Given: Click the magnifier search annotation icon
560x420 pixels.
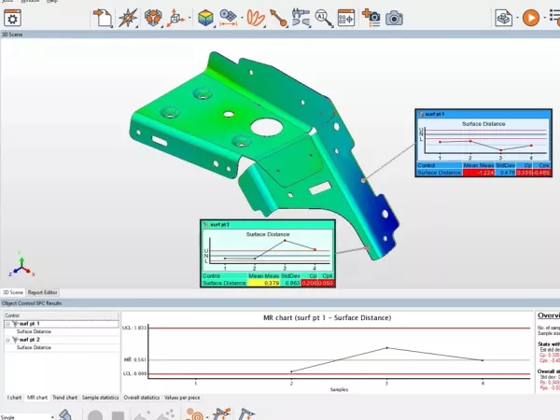Looking at the screenshot, I should [322, 18].
